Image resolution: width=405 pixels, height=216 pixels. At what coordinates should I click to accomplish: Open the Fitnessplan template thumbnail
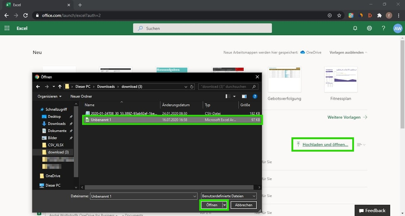click(x=341, y=79)
